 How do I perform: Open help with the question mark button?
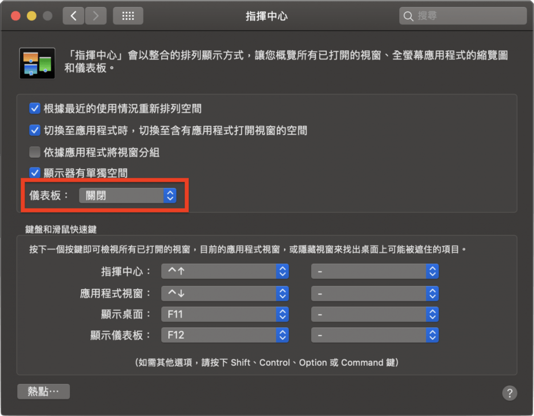(x=510, y=393)
